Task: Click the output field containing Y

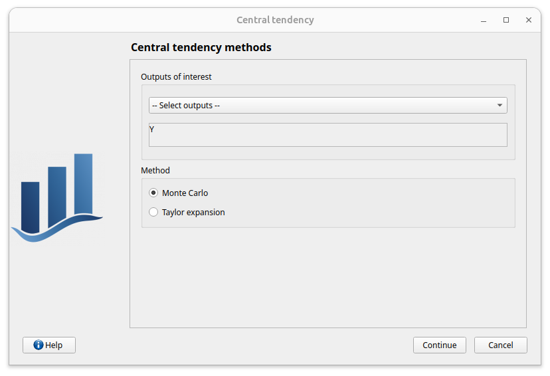Action: pyautogui.click(x=327, y=135)
